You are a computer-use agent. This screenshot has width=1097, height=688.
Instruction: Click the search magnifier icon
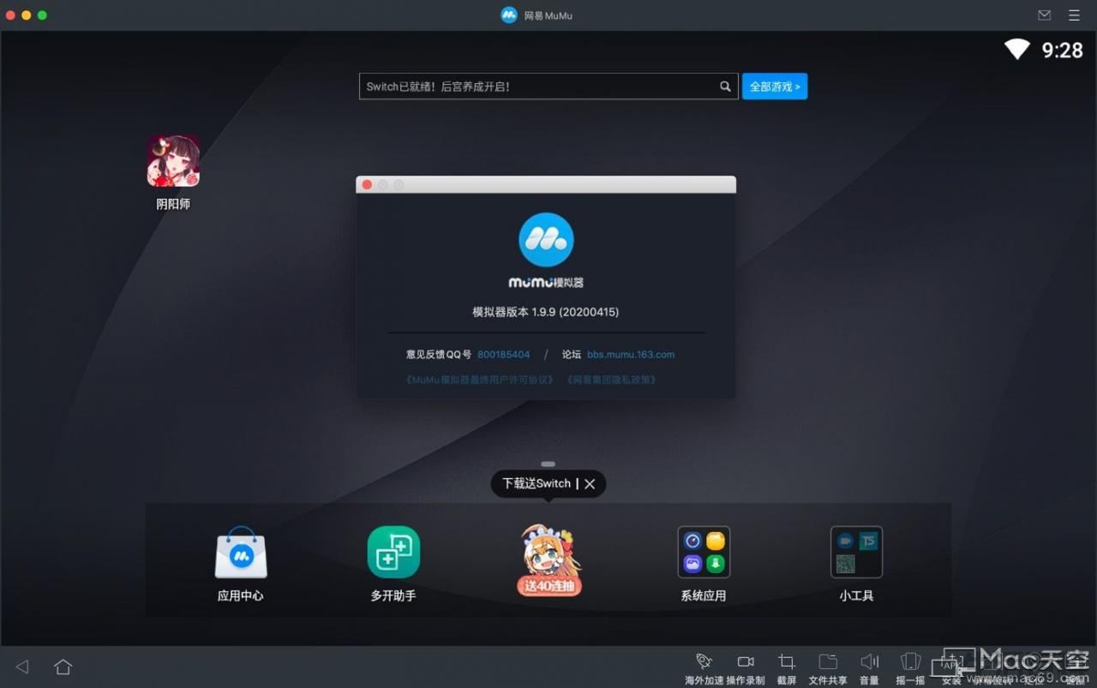725,87
